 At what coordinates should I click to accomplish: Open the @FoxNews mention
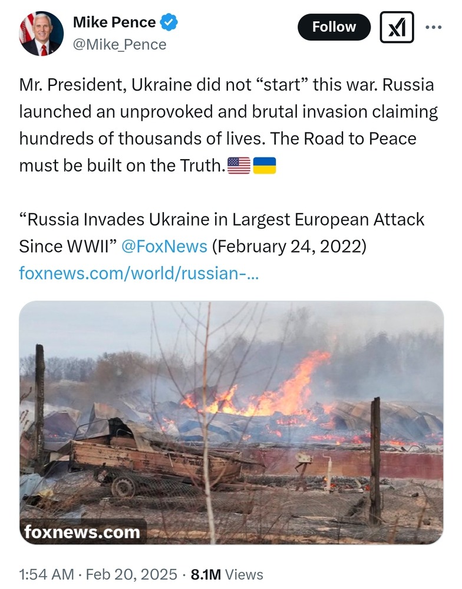[164, 246]
